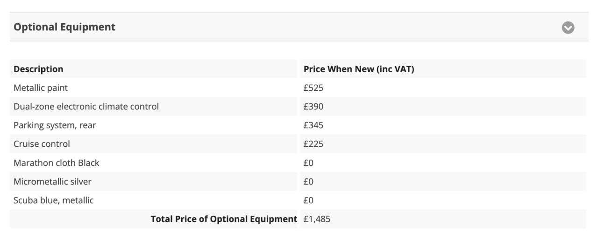The width and height of the screenshot is (598, 246).
Task: Click the £225 price value
Action: coord(313,144)
